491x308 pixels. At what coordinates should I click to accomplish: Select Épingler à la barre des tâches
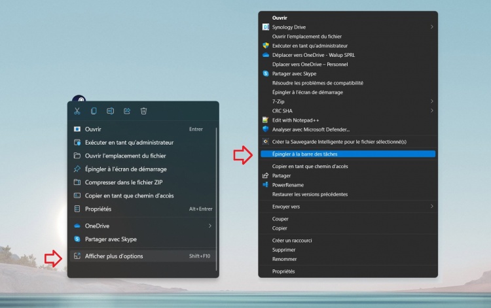348,154
